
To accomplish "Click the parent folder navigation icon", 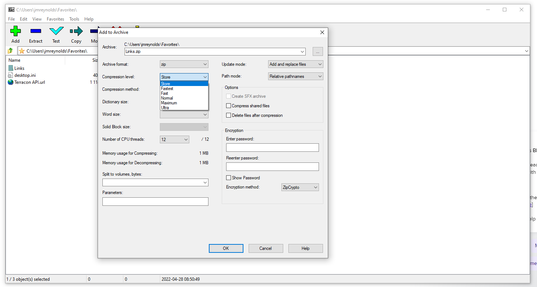I will coord(10,51).
